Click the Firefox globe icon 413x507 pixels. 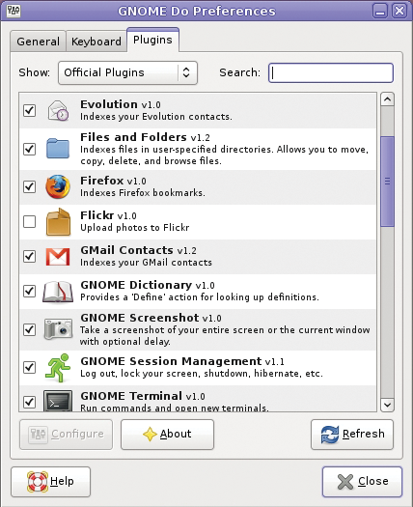[x=58, y=186]
